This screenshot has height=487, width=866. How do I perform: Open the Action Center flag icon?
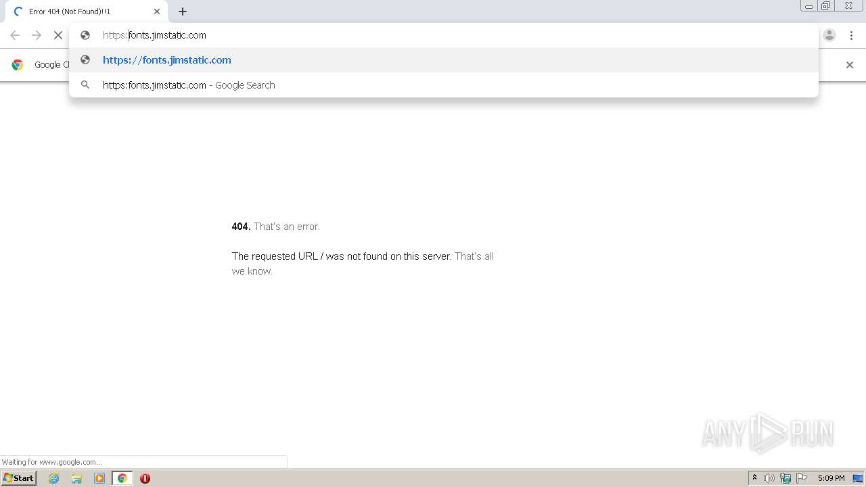pos(802,478)
